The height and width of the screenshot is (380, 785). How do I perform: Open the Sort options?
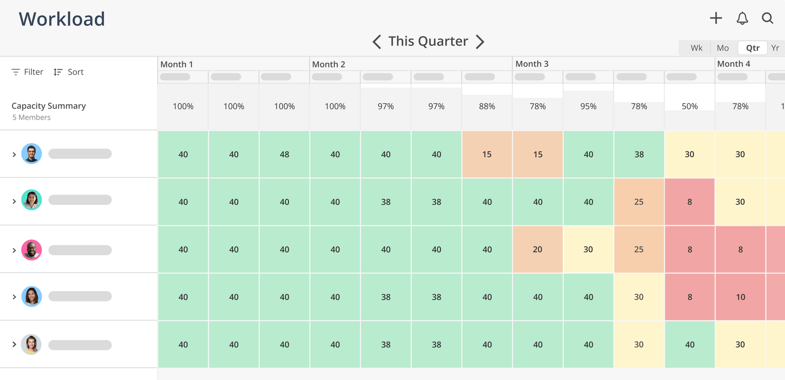pyautogui.click(x=69, y=72)
